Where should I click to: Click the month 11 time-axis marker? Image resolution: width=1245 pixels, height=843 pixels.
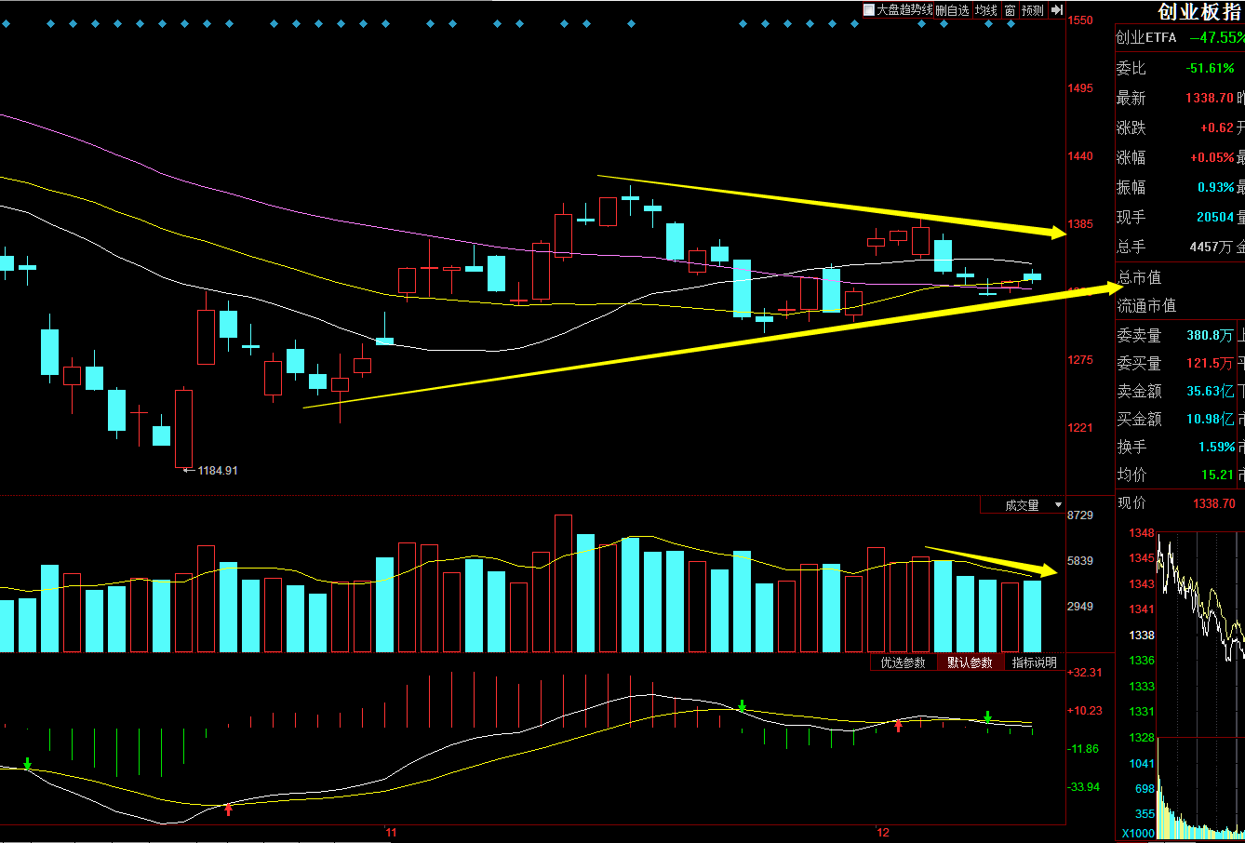pyautogui.click(x=391, y=833)
